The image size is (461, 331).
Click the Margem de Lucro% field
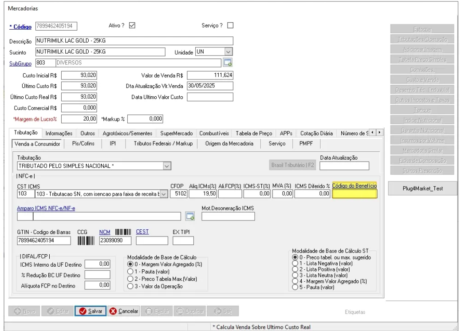[79, 119]
